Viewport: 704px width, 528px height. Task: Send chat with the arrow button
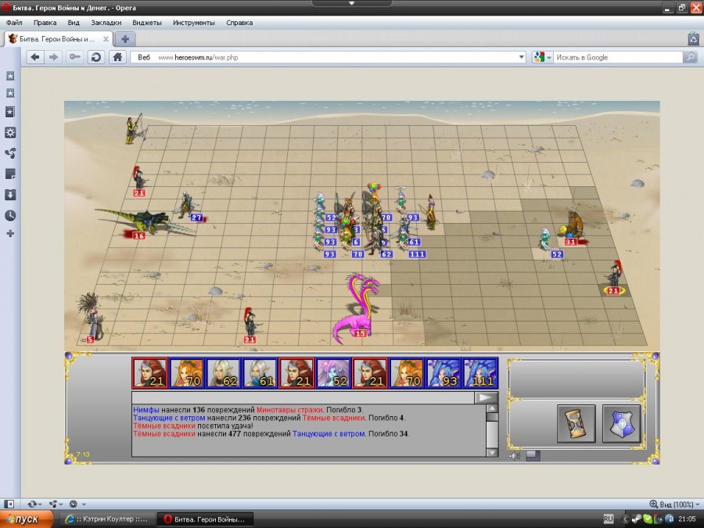point(487,397)
